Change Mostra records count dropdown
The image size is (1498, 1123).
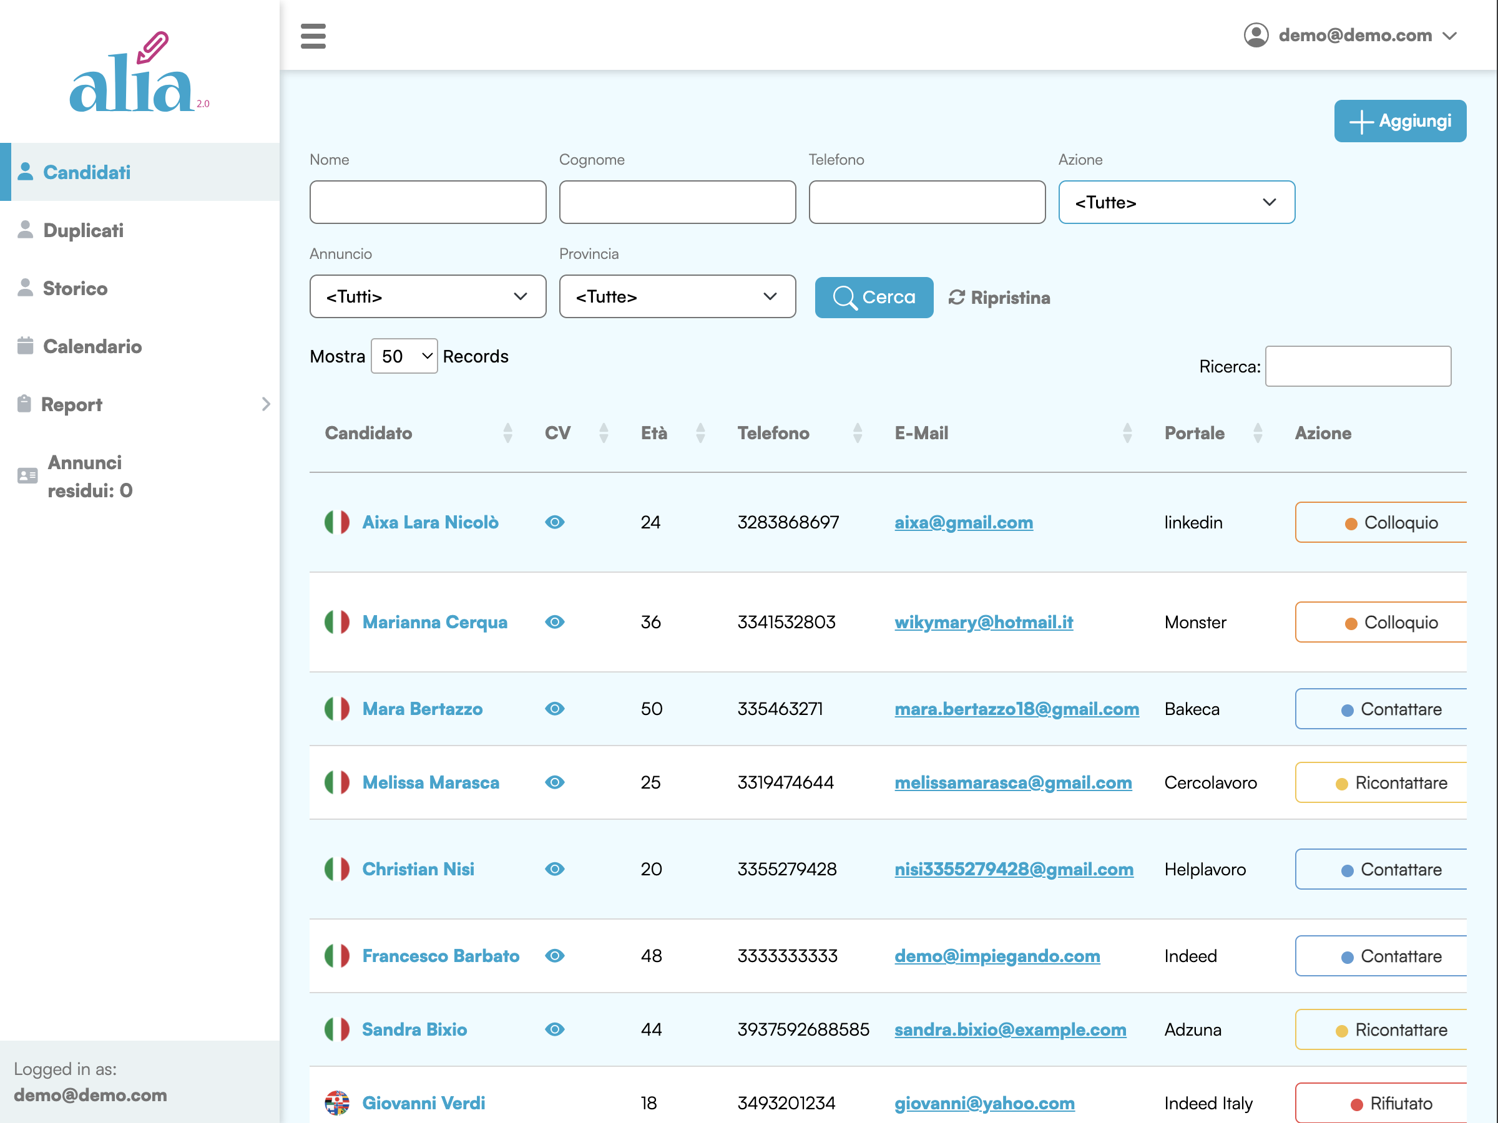click(x=404, y=356)
